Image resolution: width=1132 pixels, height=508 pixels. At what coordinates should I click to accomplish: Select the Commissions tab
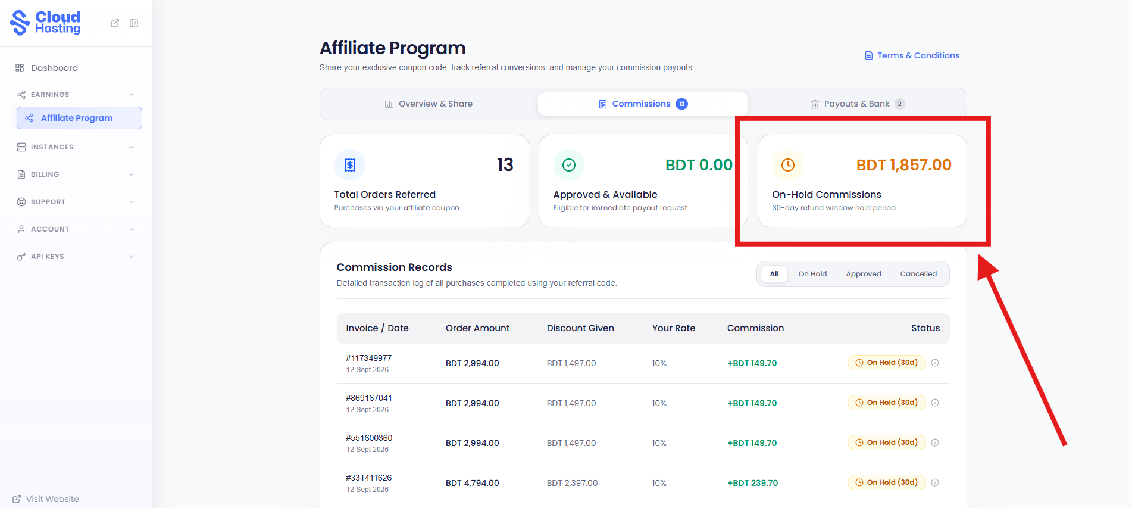click(x=643, y=104)
